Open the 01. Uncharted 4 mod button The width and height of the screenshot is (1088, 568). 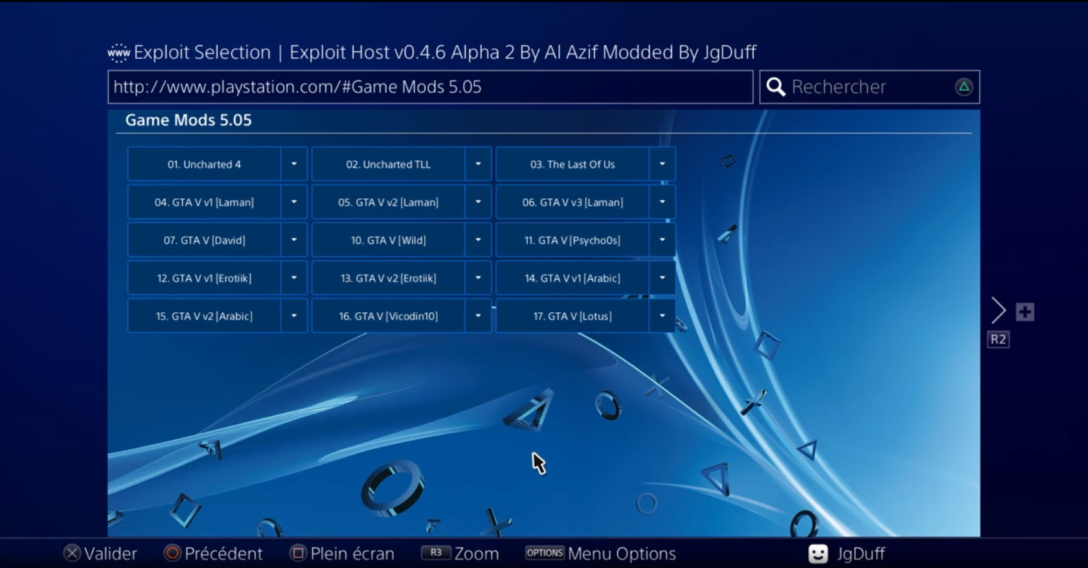click(204, 165)
